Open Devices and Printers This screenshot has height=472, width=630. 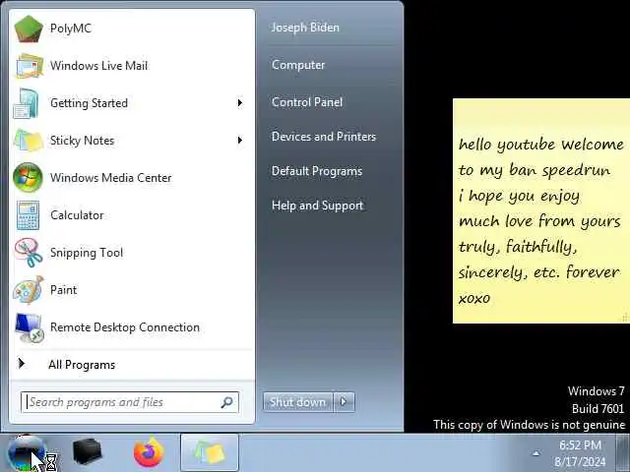(324, 137)
